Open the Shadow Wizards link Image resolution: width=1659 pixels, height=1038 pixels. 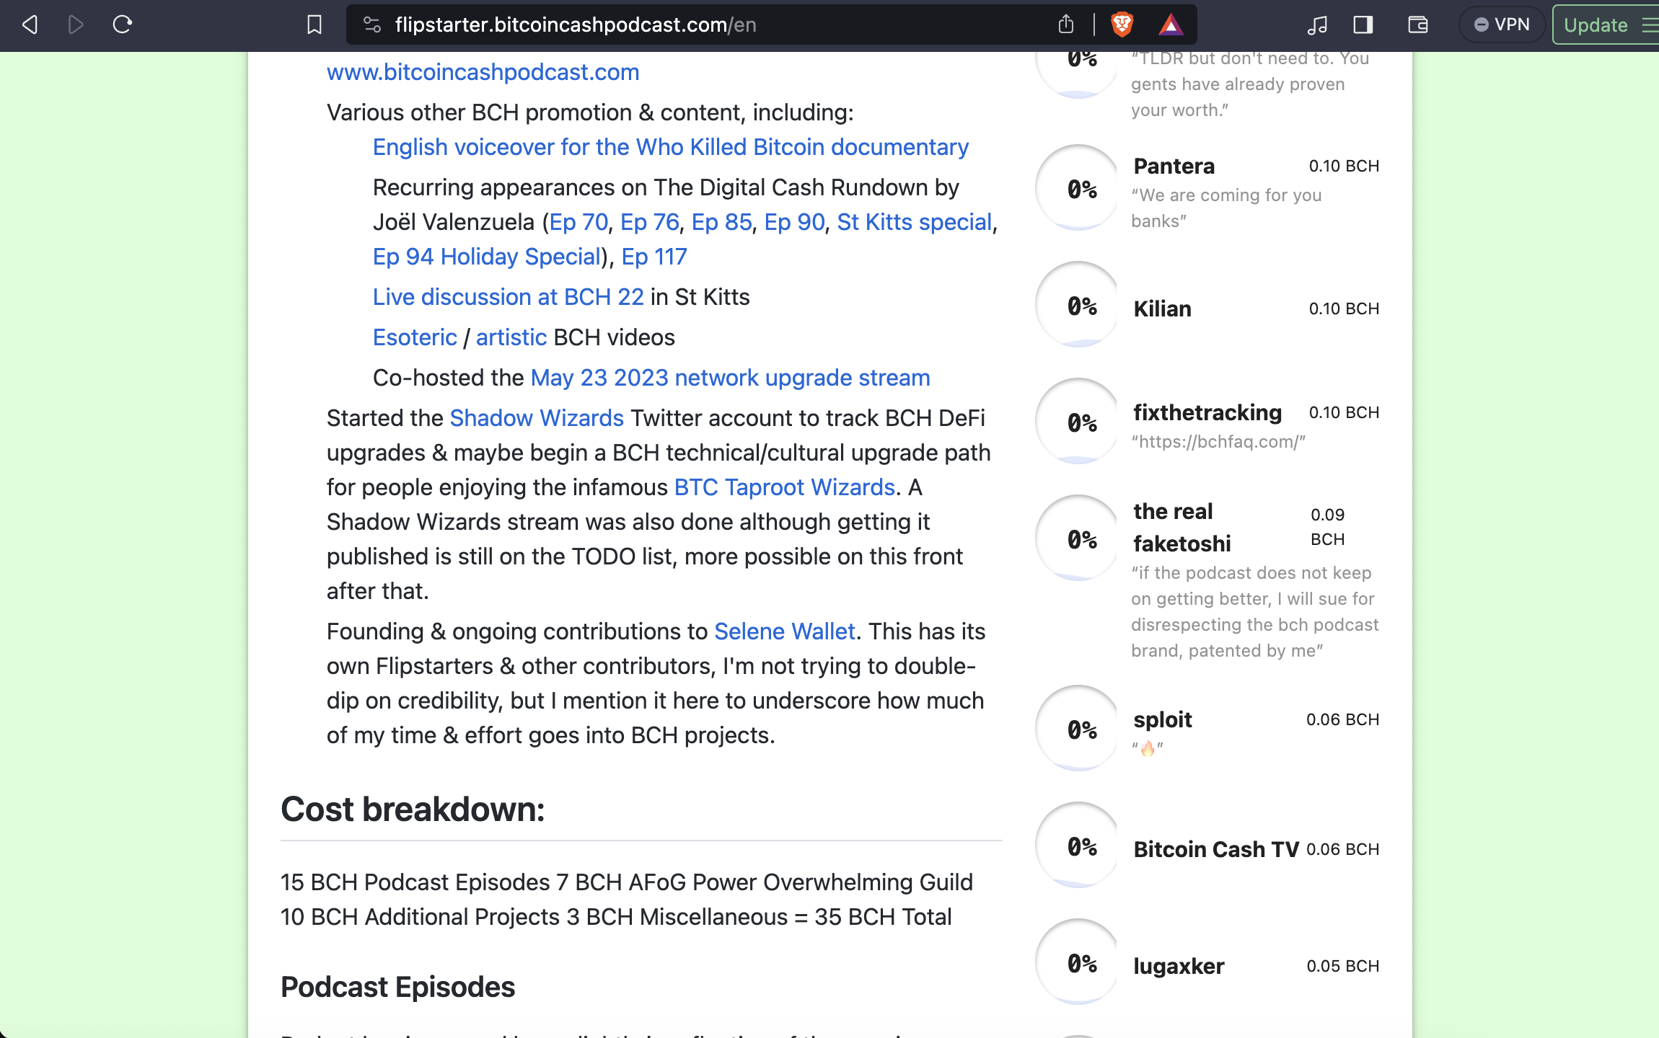(536, 418)
